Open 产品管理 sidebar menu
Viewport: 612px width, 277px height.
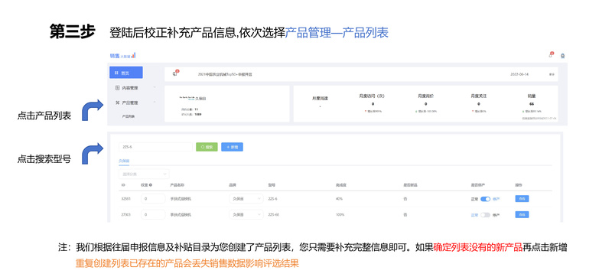click(x=131, y=103)
